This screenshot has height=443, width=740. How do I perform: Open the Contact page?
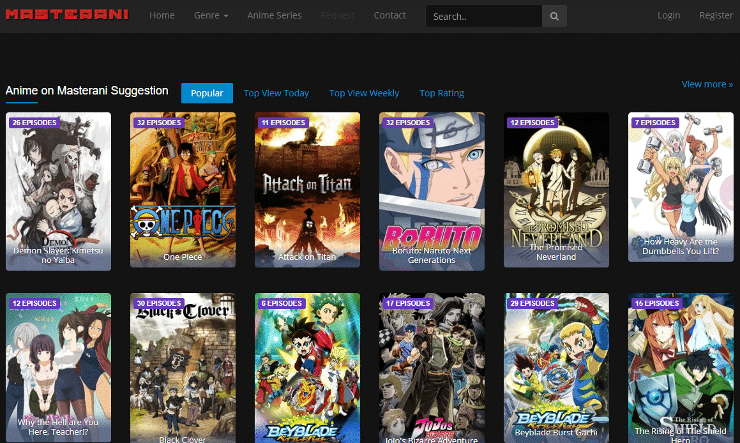390,15
